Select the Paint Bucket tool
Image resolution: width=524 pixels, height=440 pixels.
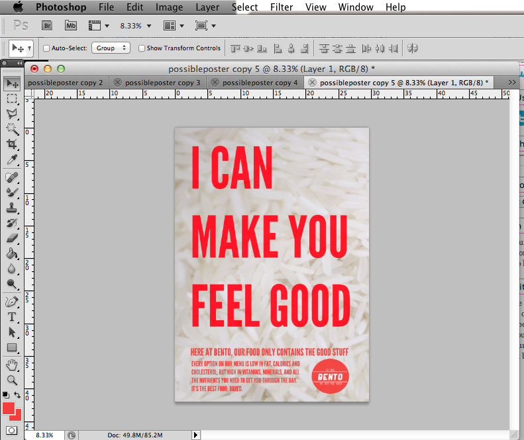click(12, 253)
